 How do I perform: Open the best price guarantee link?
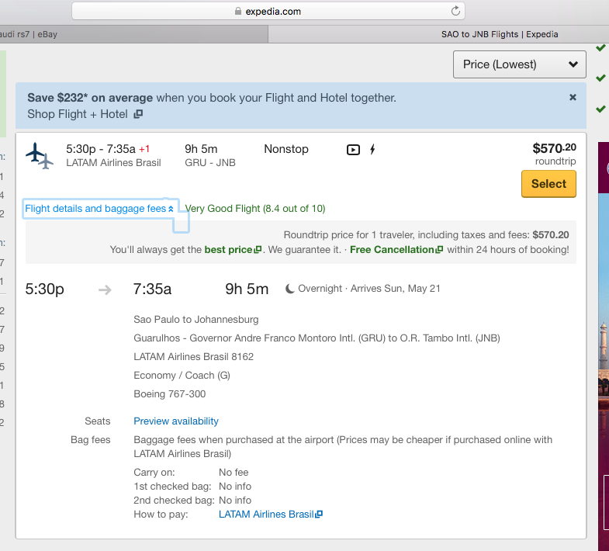click(233, 249)
